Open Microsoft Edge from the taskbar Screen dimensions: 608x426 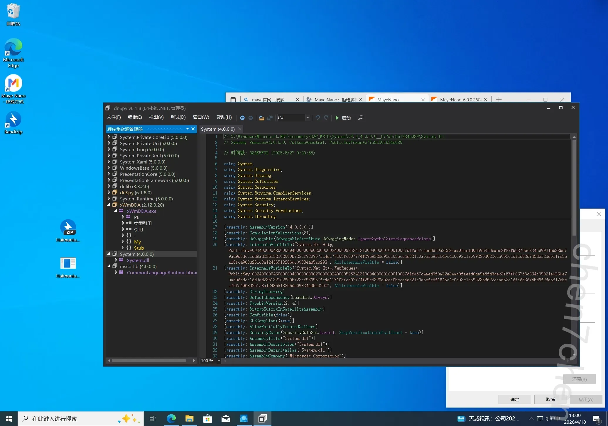coord(171,419)
